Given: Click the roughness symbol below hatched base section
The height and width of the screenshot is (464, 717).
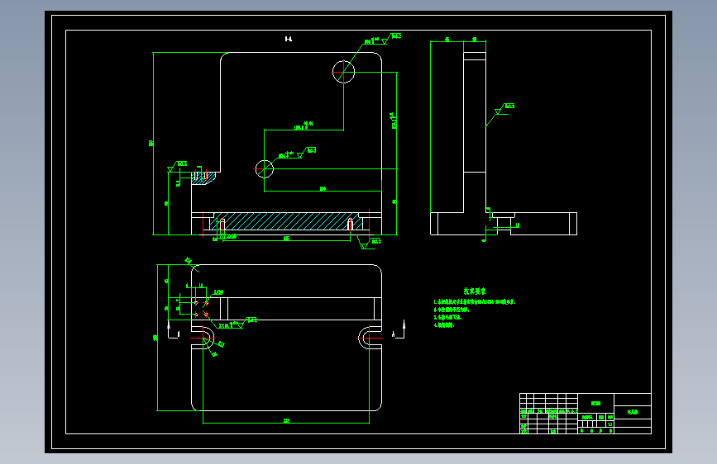Looking at the screenshot, I should pos(370,243).
